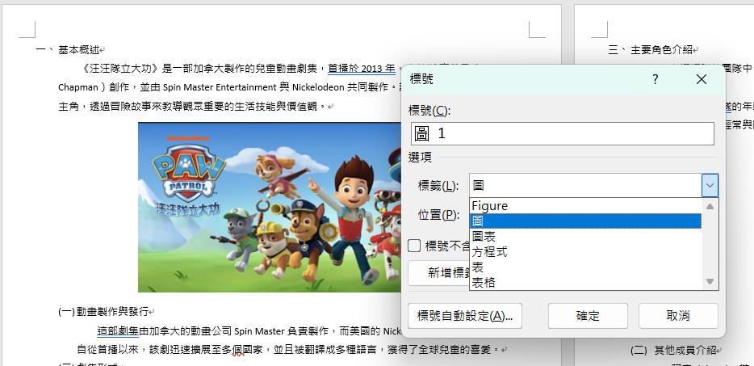Cancel with the 取消 button
The height and width of the screenshot is (366, 754).
[678, 316]
